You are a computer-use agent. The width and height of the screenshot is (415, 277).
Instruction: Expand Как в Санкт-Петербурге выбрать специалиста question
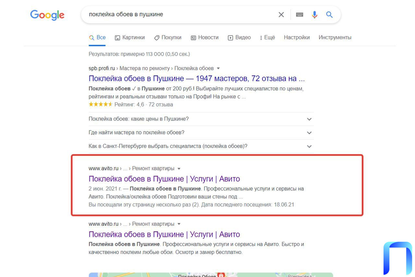pyautogui.click(x=201, y=146)
